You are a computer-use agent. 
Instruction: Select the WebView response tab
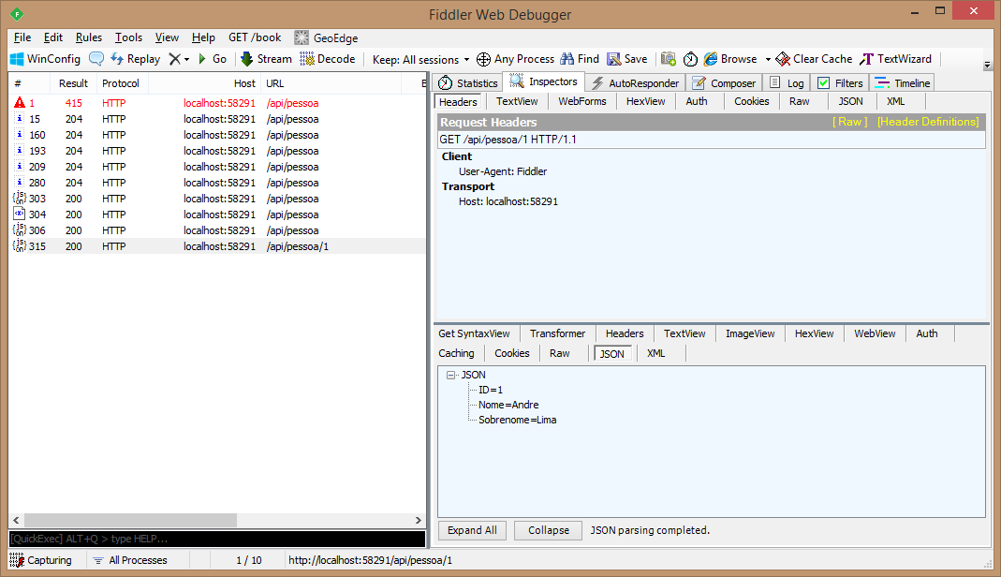(875, 333)
